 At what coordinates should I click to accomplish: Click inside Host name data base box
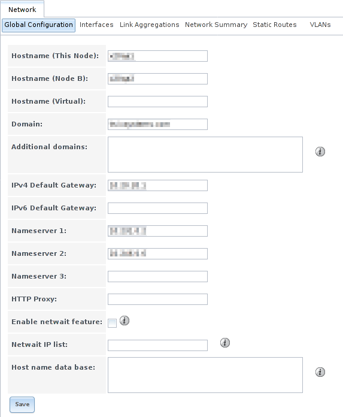point(205,375)
